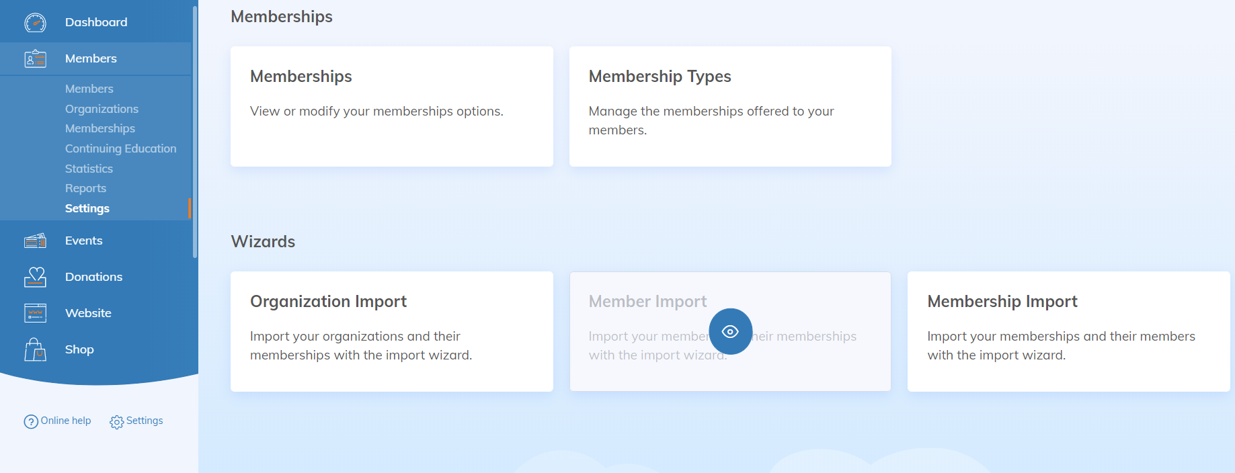Click the Members ID card icon
1235x473 pixels.
pyautogui.click(x=35, y=59)
